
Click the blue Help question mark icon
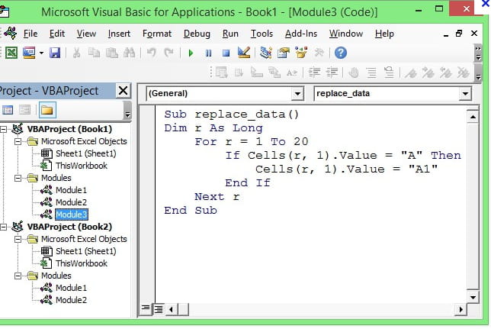[341, 53]
